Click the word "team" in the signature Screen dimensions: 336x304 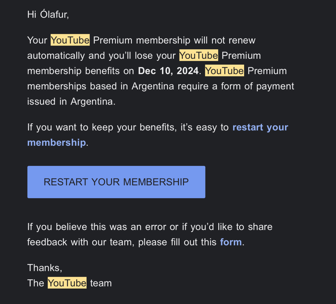(x=101, y=283)
